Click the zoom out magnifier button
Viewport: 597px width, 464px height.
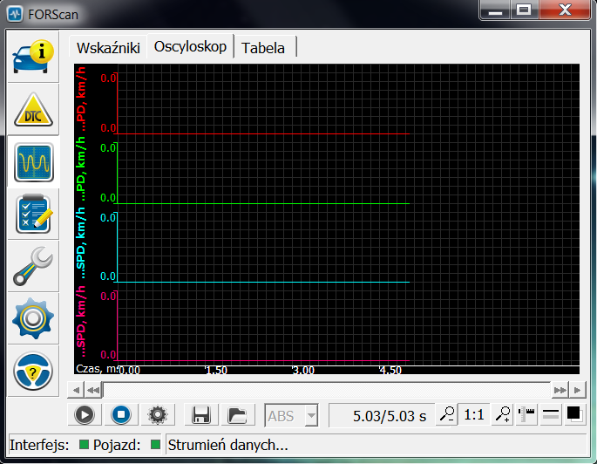(x=446, y=415)
